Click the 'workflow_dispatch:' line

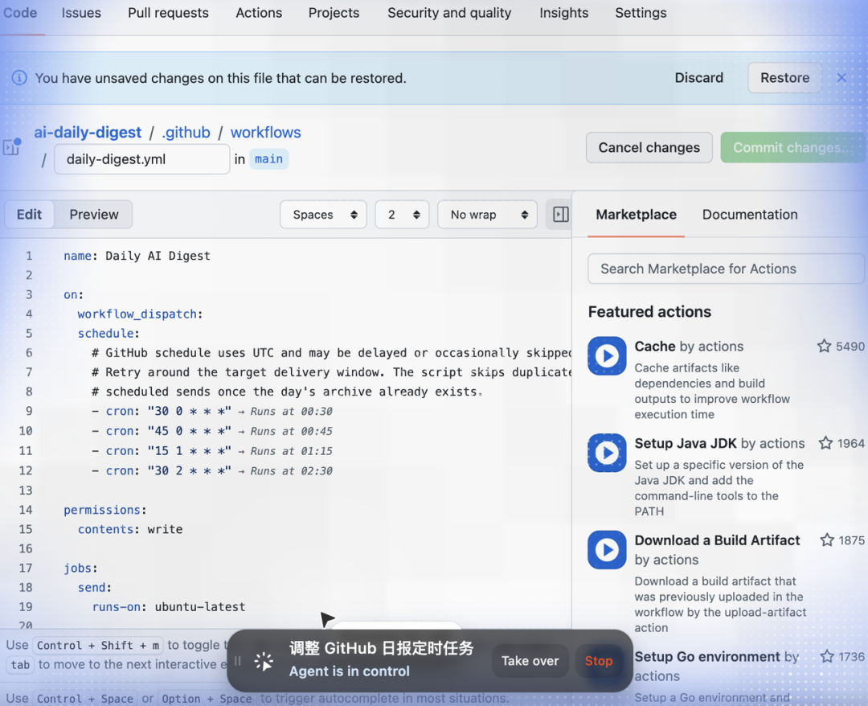(x=140, y=314)
